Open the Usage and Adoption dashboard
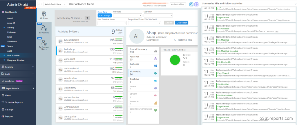Viewport: 297px width, 125px height. (16, 60)
